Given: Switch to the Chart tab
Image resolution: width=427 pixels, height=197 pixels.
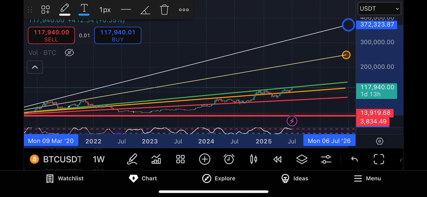Looking at the screenshot, I should click(x=143, y=179).
